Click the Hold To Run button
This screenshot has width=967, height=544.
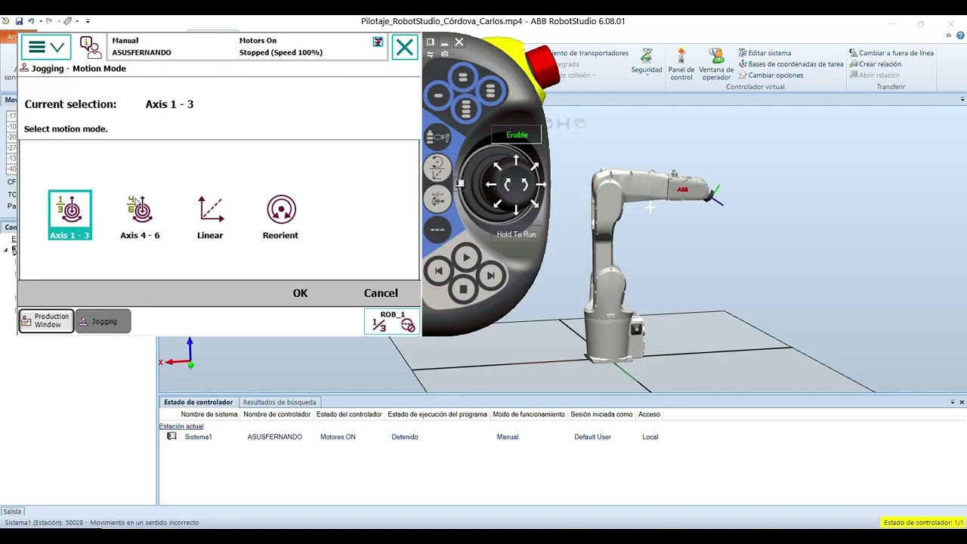point(517,234)
